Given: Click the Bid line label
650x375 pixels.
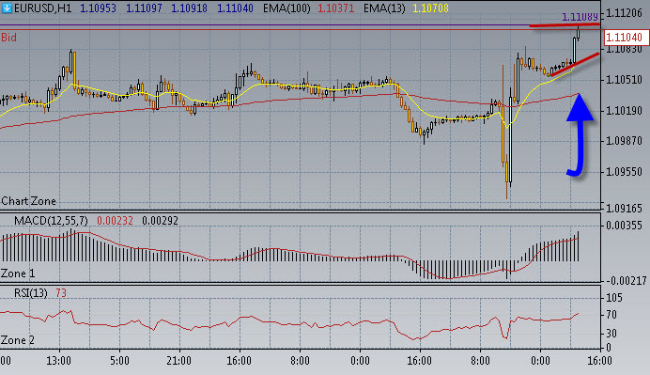Looking at the screenshot, I should click(x=8, y=38).
